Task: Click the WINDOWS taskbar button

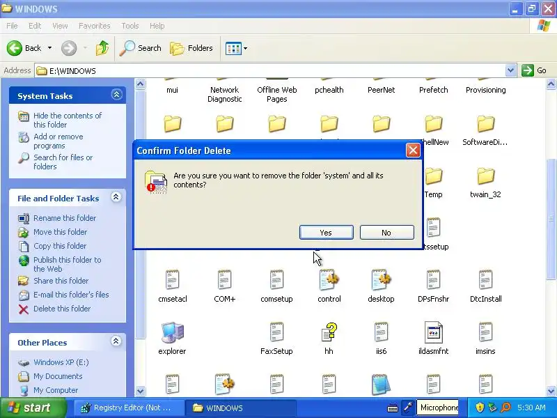Action: click(242, 408)
